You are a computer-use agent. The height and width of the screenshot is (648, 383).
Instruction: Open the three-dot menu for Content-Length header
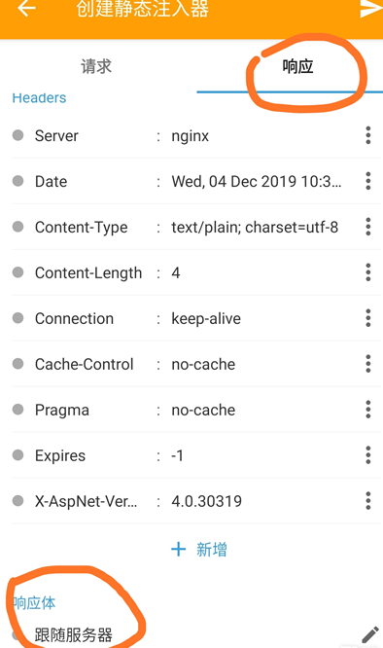(368, 272)
